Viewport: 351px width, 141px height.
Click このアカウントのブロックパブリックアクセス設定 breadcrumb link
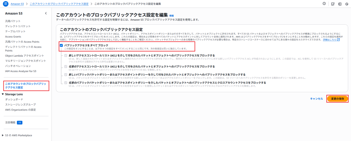(x=59, y=4)
